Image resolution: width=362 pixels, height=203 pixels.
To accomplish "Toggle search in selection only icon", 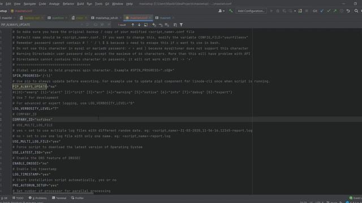I will [175, 25].
